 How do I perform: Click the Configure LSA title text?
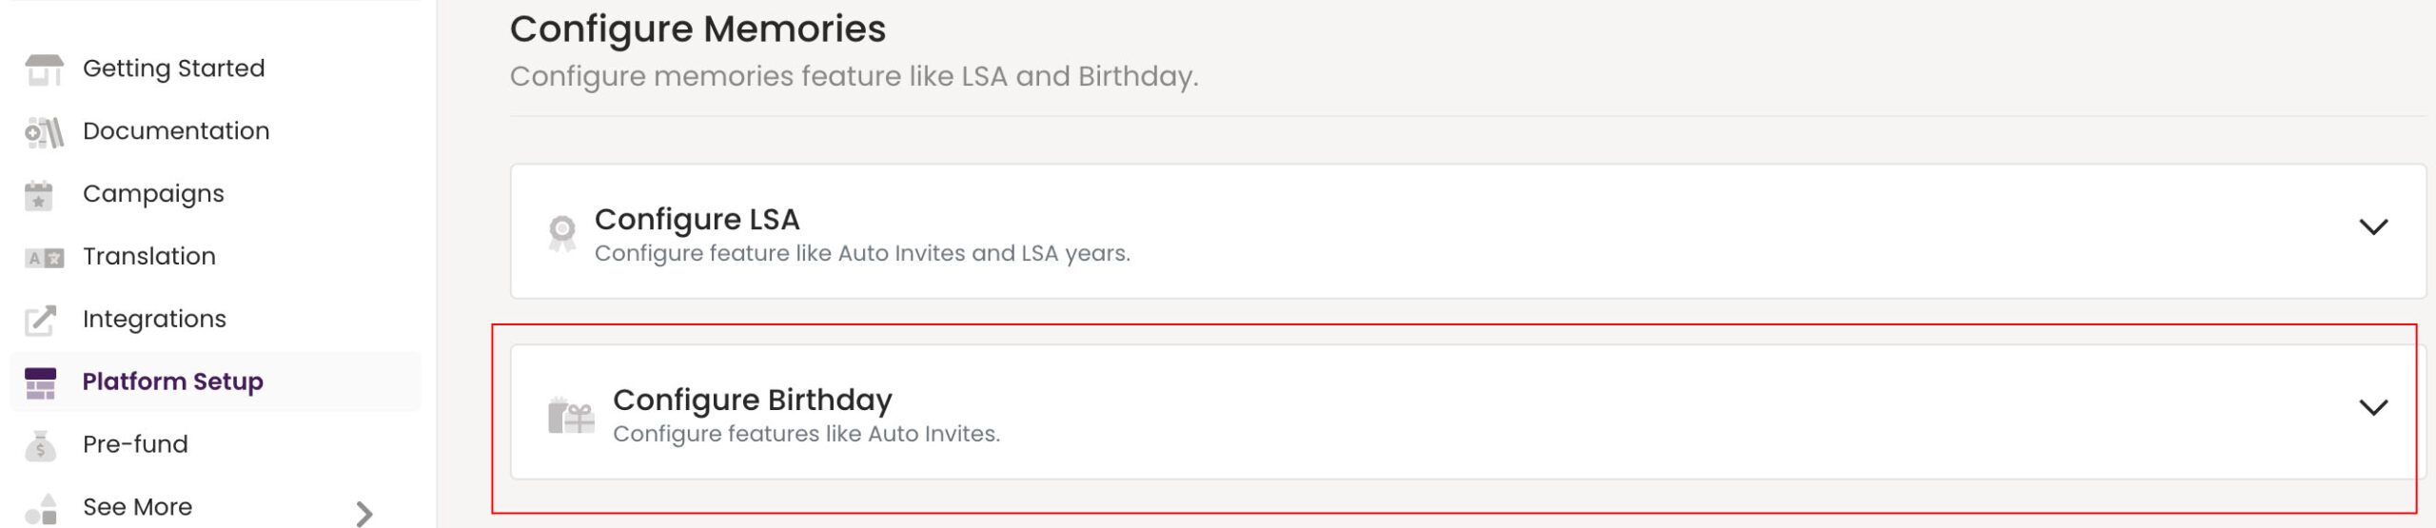coord(697,220)
